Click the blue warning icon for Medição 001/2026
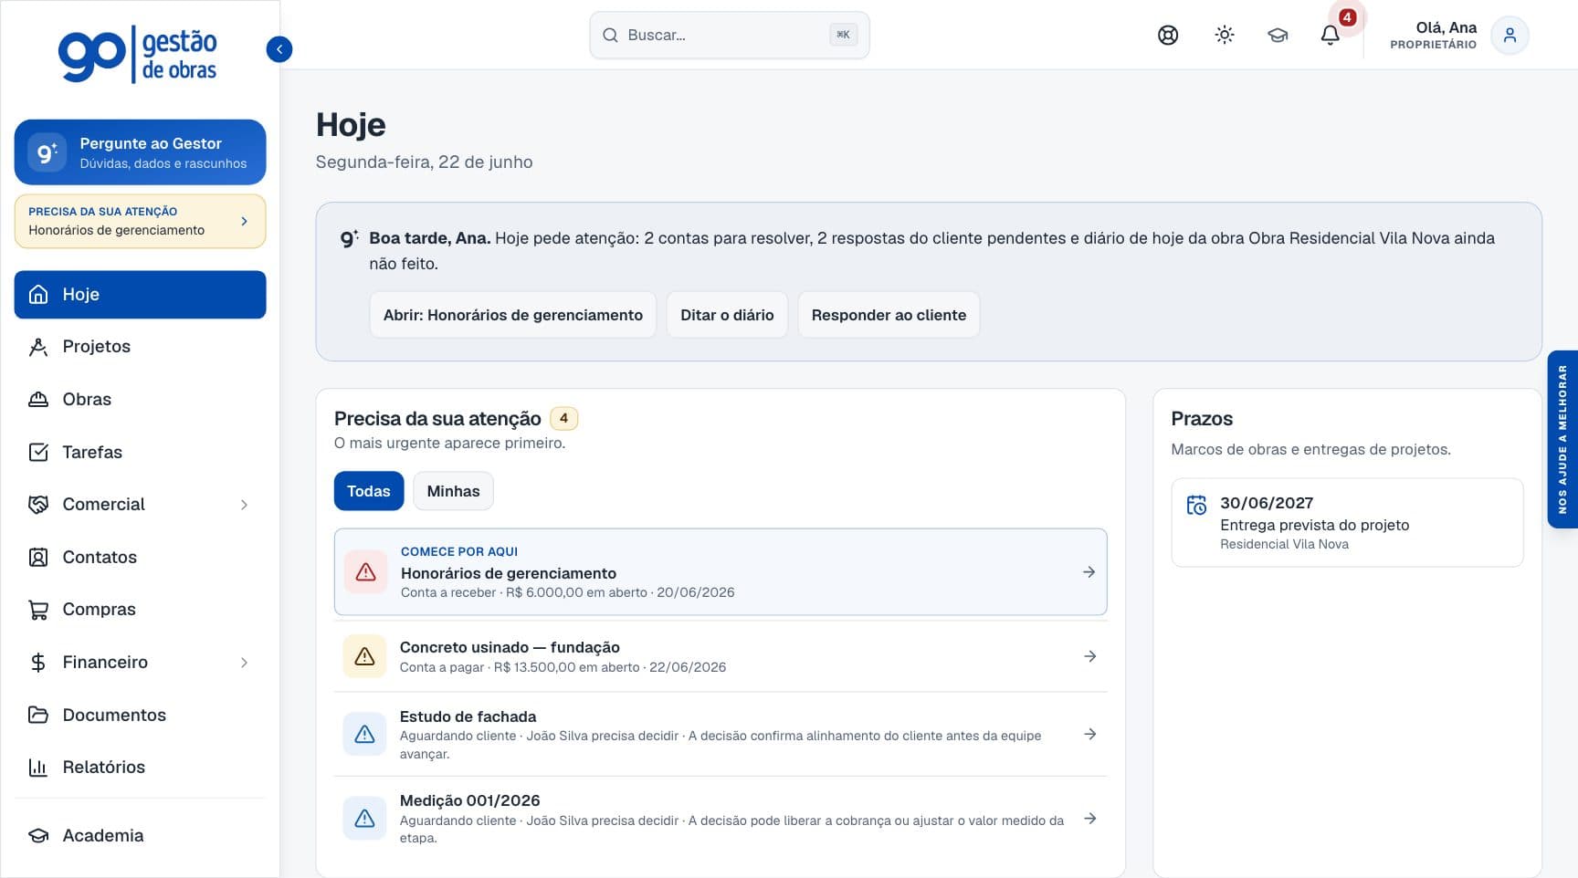The width and height of the screenshot is (1578, 878). pos(364,819)
